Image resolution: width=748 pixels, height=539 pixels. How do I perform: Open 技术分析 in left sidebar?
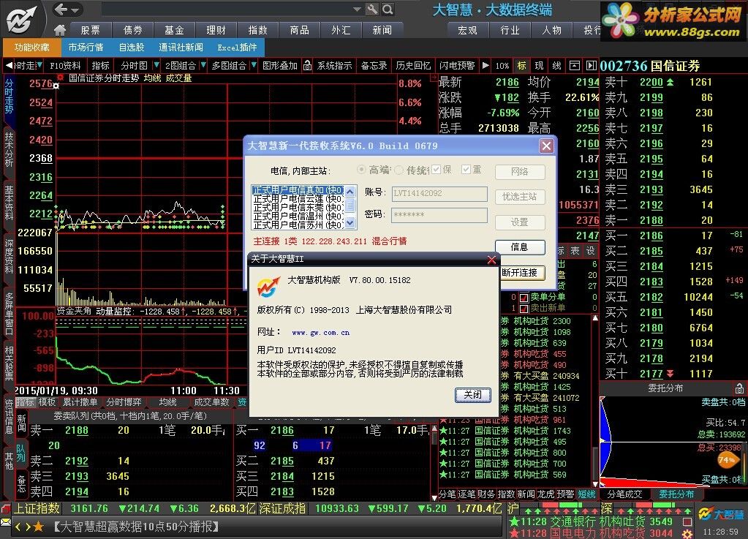click(9, 150)
